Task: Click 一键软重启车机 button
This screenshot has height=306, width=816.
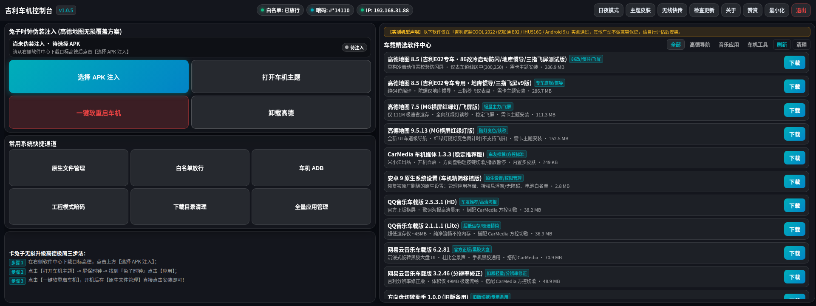Action: click(99, 112)
